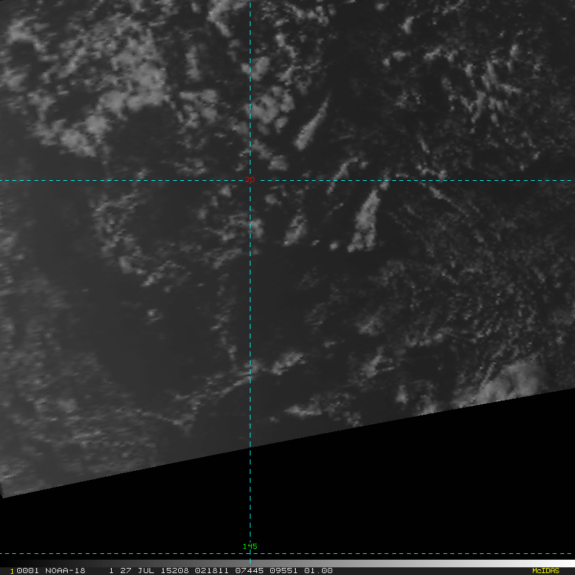Click the yellow 1 at status line start
575x575 pixels.
(12, 571)
